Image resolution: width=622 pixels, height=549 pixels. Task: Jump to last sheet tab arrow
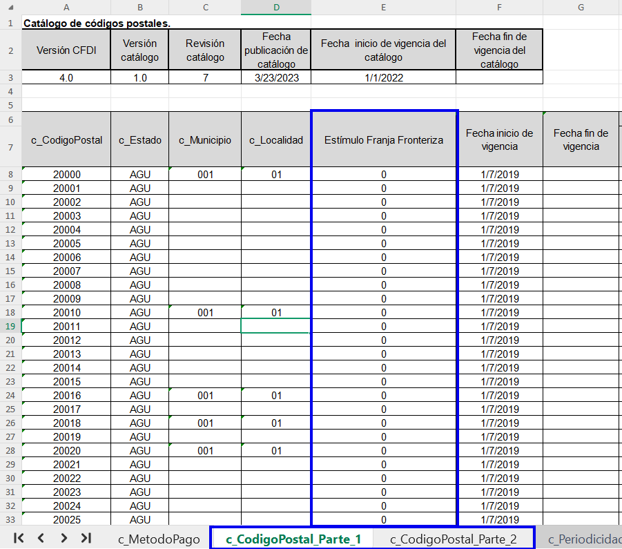86,538
